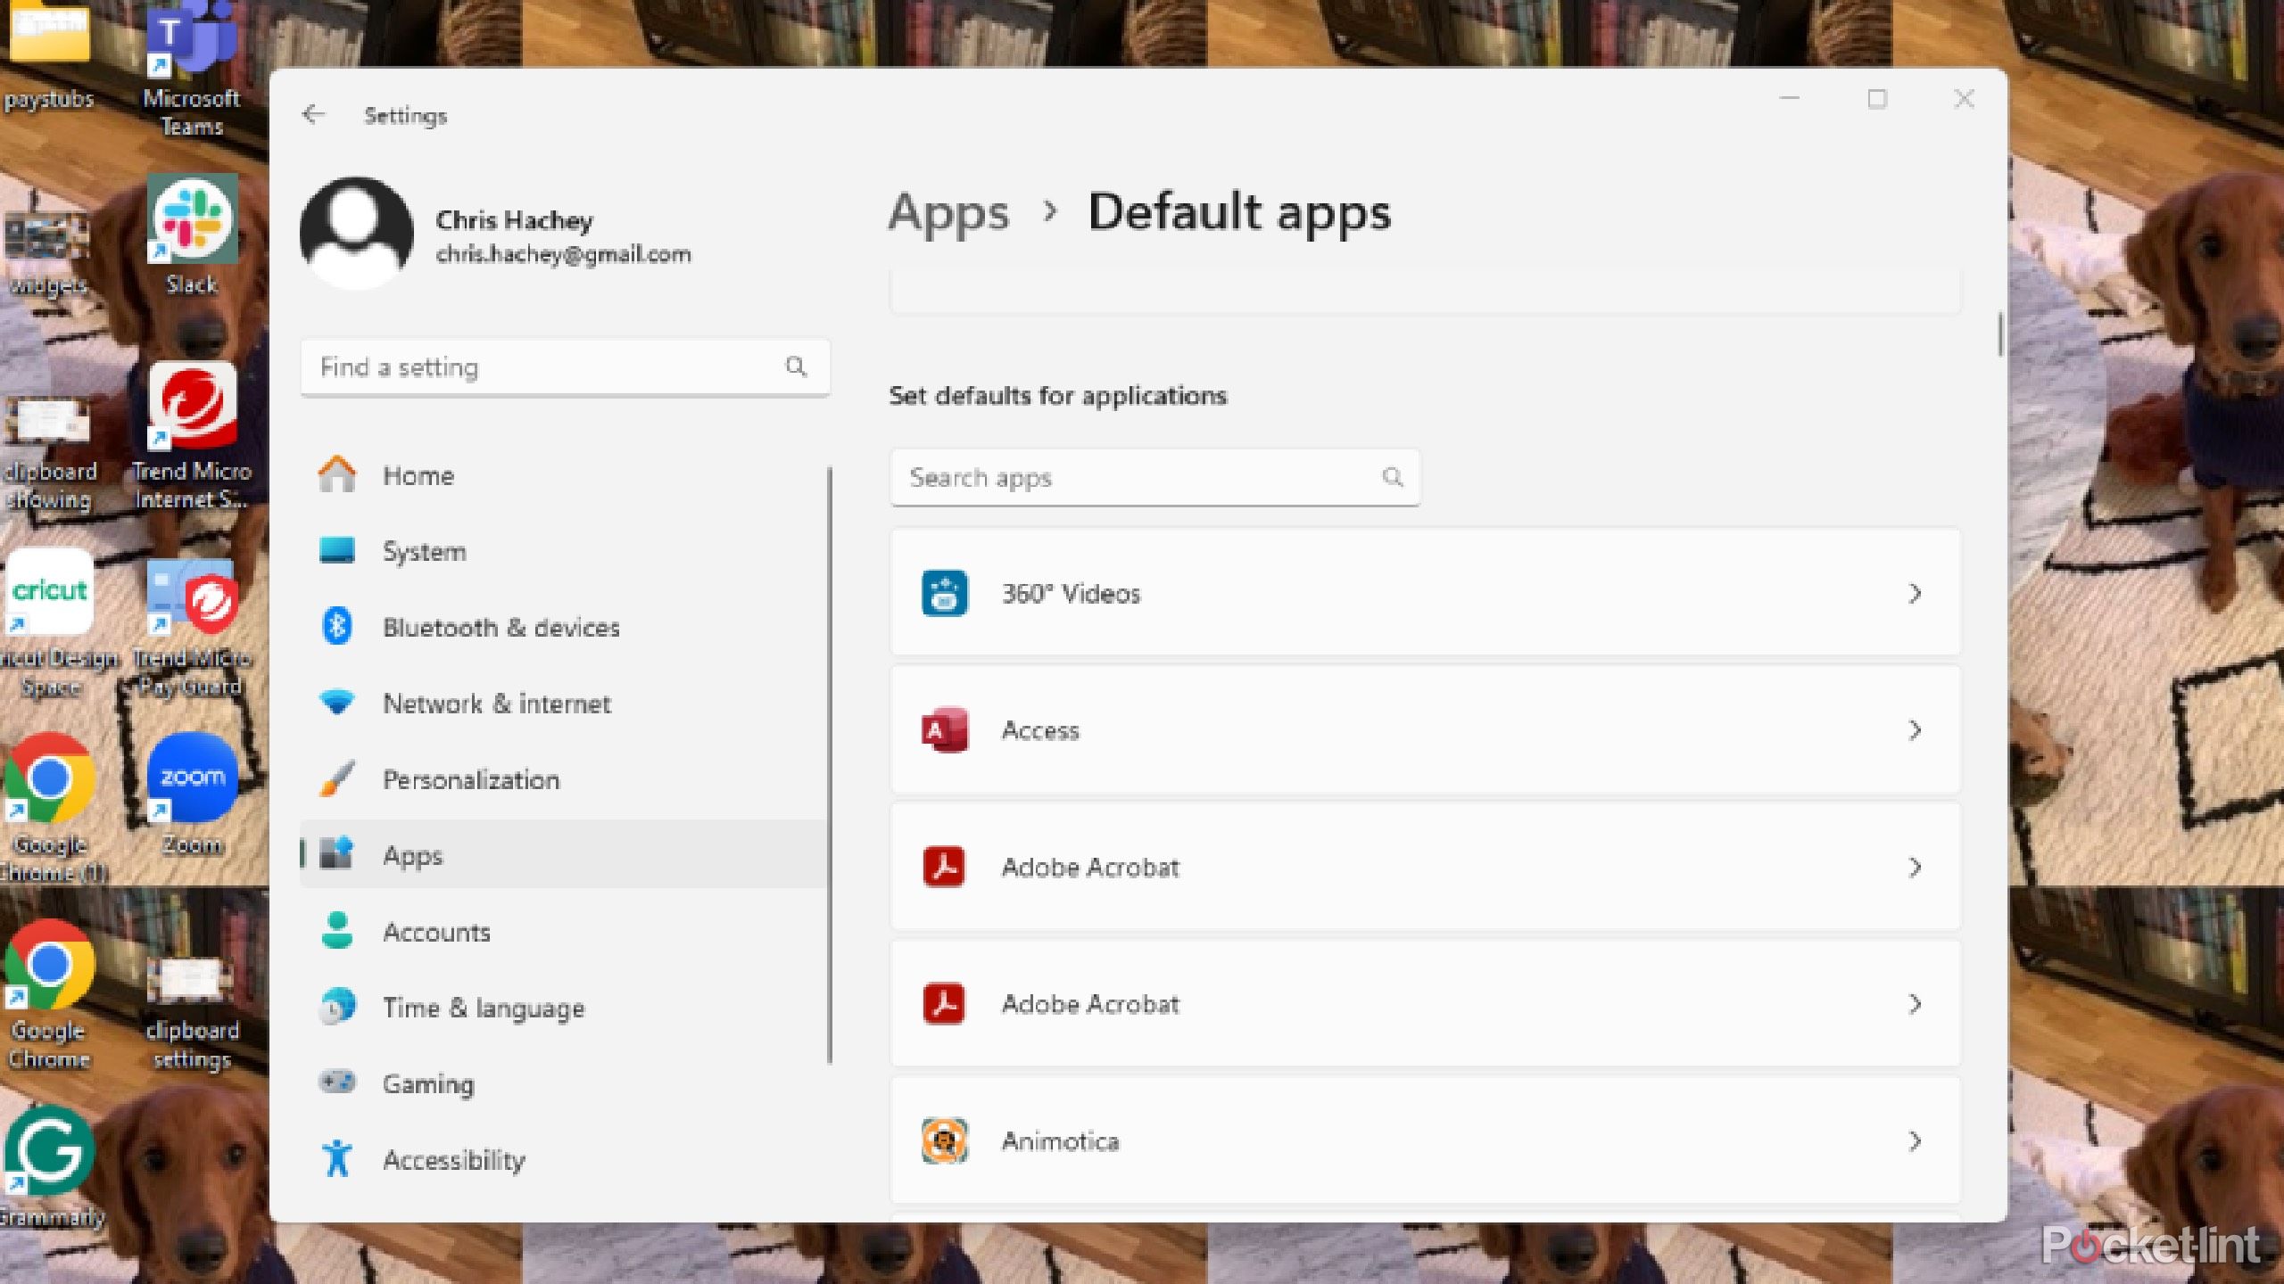Click the Time & language globe icon

337,1007
